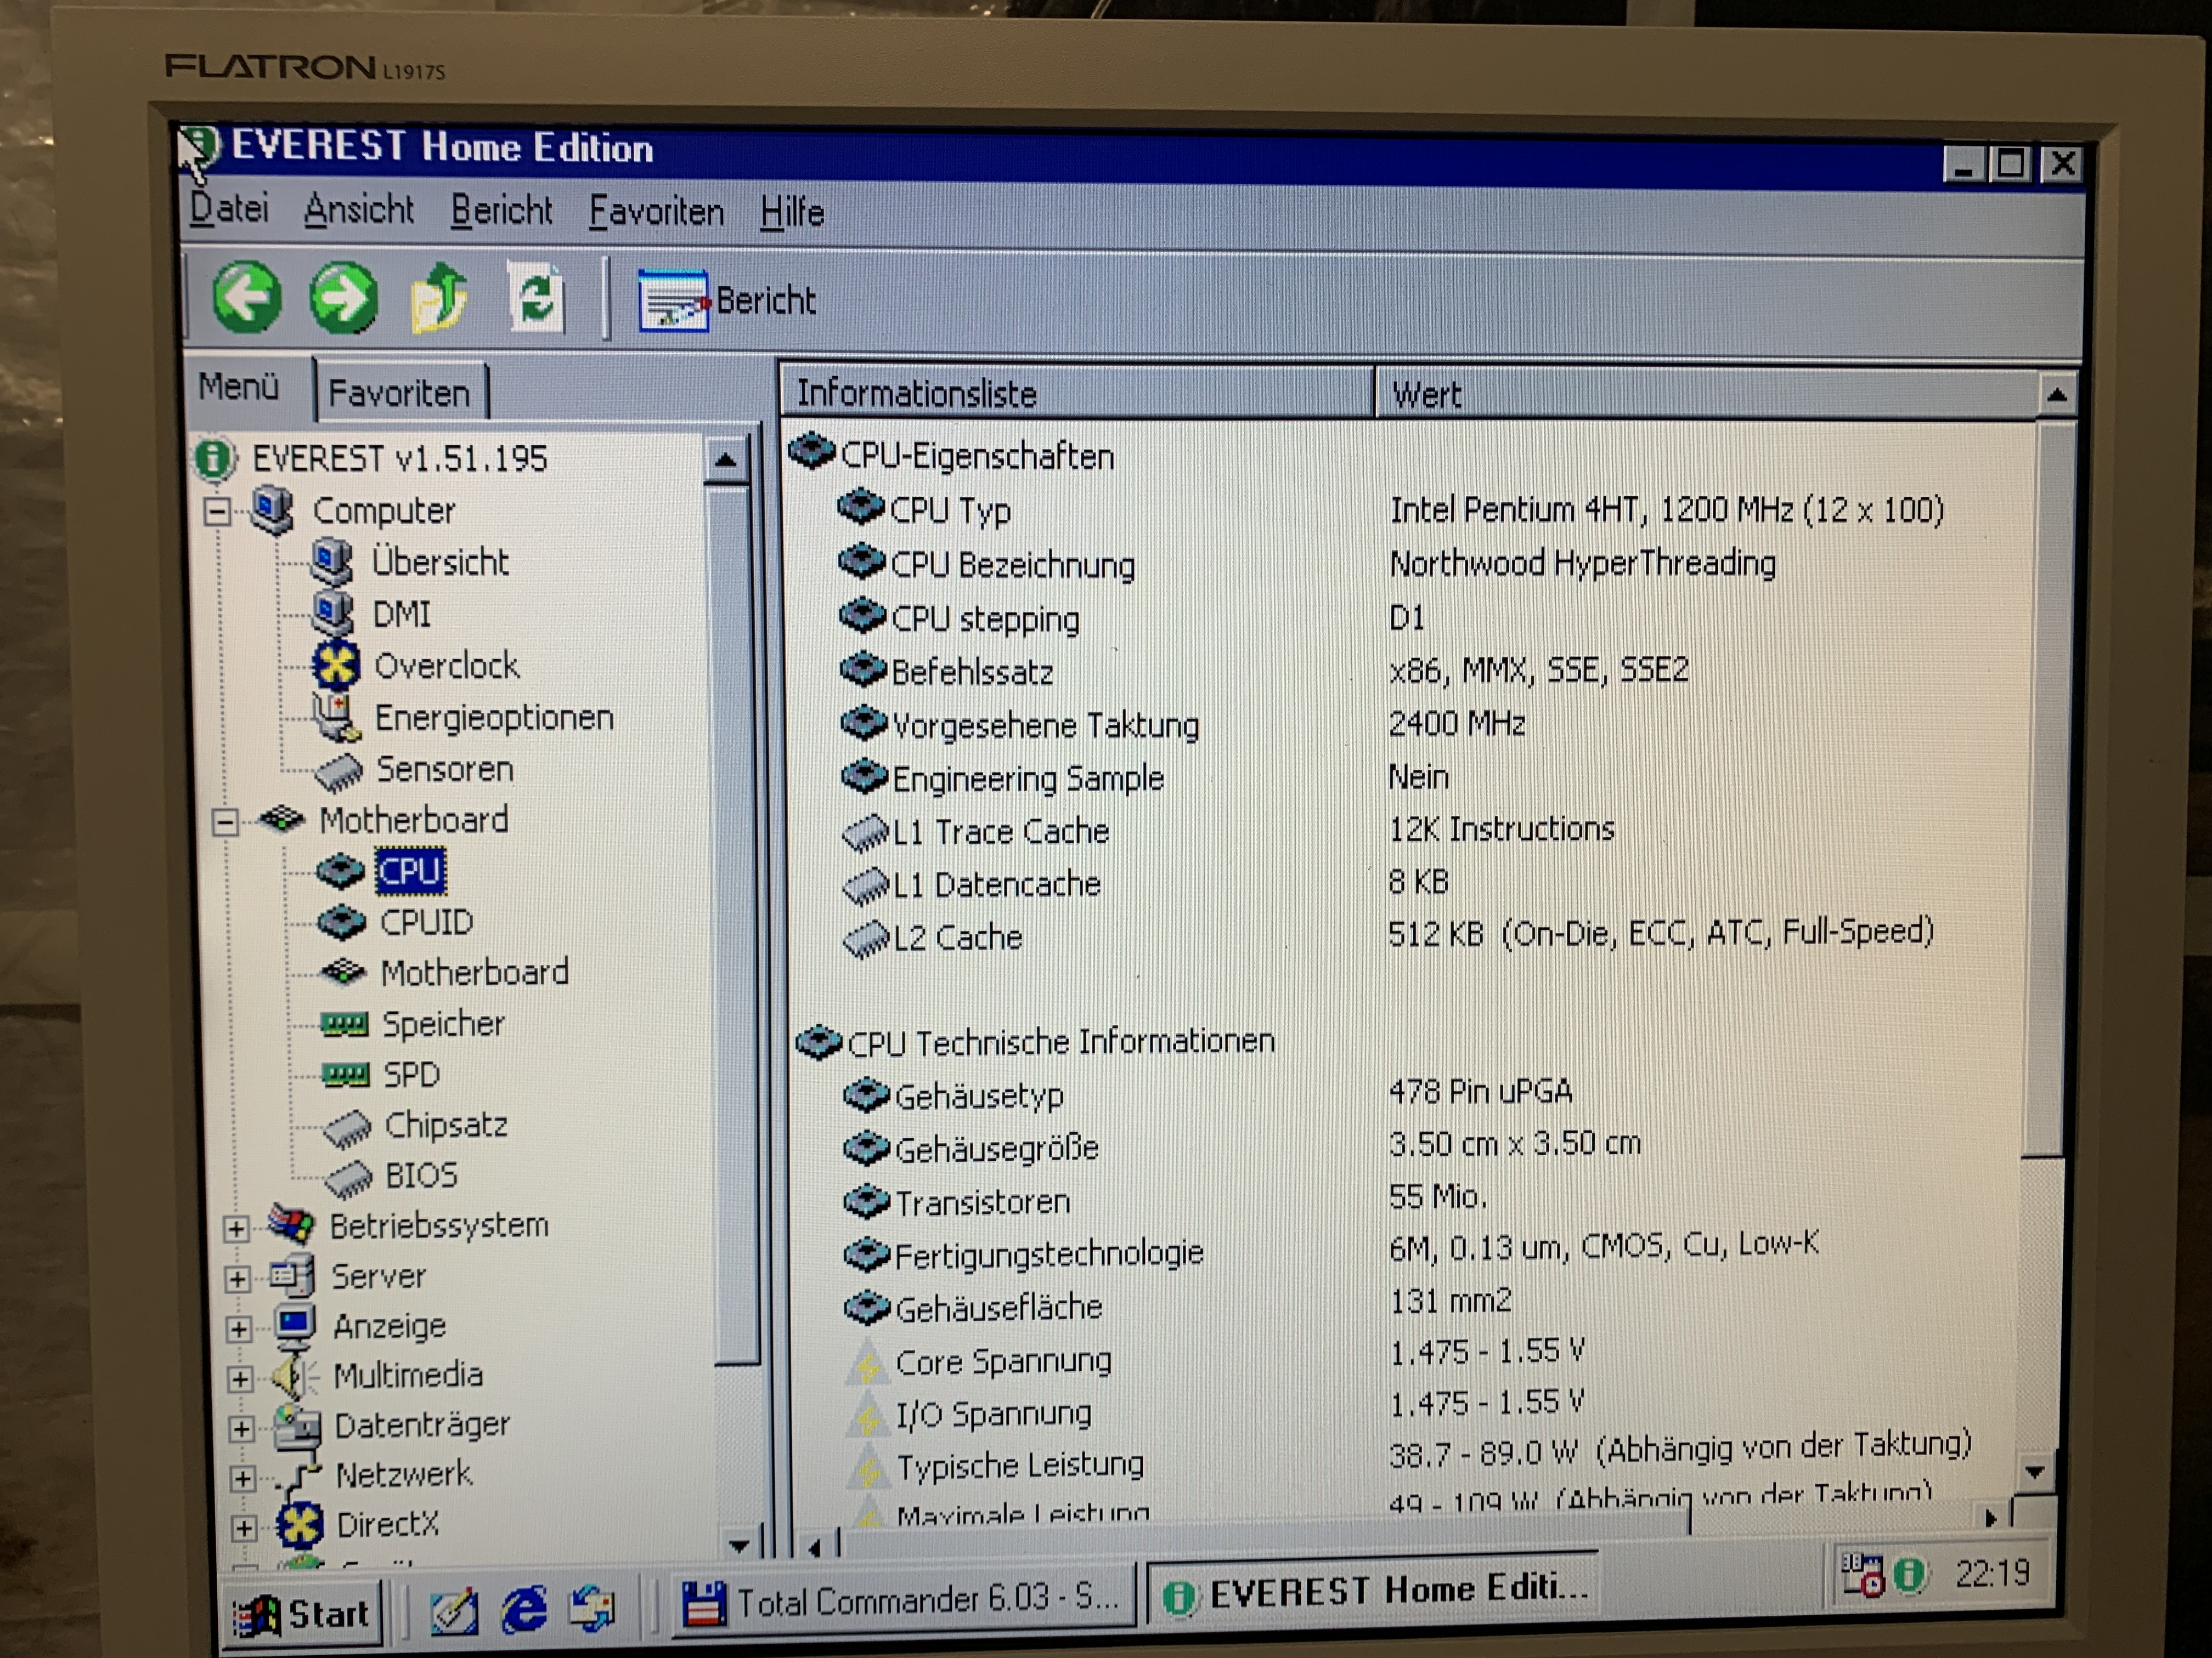Image resolution: width=2212 pixels, height=1658 pixels.
Task: Open the Chipsatz tree entry
Action: [x=446, y=1125]
